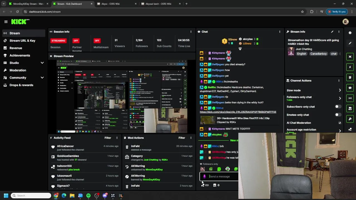Open the Activity Feed Filter dropdown
This screenshot has width=356, height=200.
(108, 138)
